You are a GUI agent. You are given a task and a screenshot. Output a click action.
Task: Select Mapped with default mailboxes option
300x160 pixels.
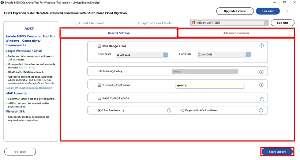(x=183, y=111)
